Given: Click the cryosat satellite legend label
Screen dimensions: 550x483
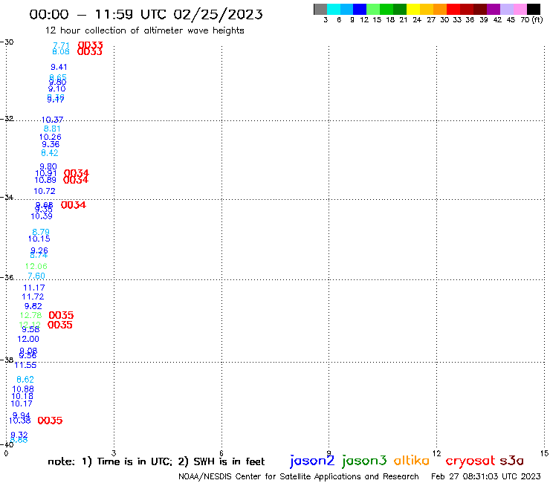Looking at the screenshot, I should (470, 461).
